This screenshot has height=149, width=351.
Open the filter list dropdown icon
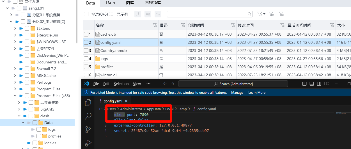click(x=261, y=14)
